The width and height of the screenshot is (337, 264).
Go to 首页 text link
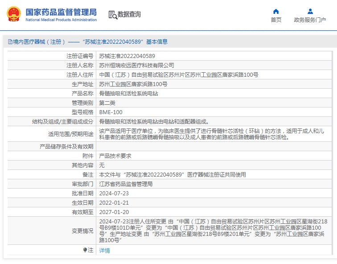coord(276,20)
